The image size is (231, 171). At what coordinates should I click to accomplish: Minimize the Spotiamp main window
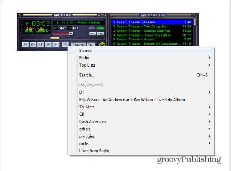[x=99, y=15]
